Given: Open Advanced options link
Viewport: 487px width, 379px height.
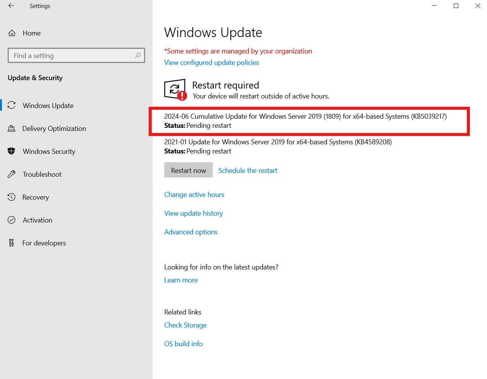Looking at the screenshot, I should [191, 232].
